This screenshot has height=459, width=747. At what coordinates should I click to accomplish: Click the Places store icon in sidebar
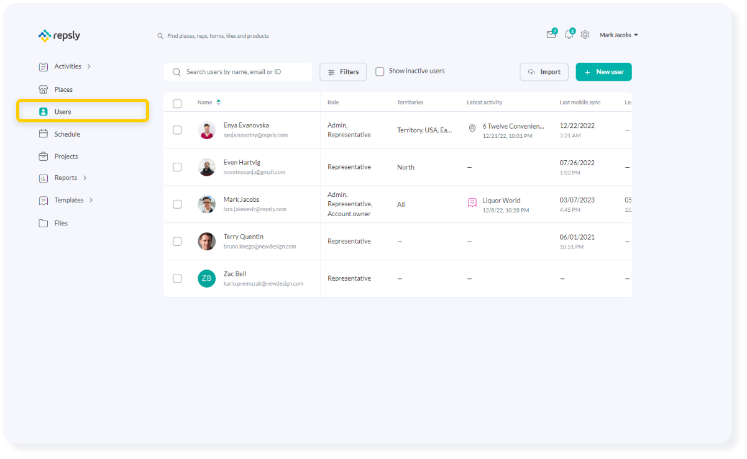[44, 89]
